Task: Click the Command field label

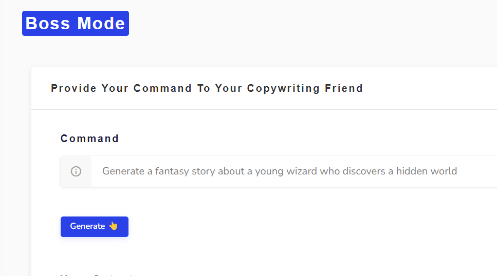Action: [90, 139]
